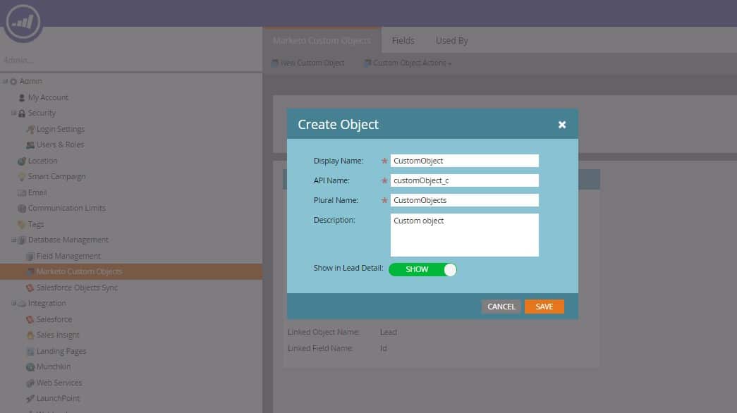The width and height of the screenshot is (737, 413).
Task: Open the Used By tab
Action: [x=451, y=40]
